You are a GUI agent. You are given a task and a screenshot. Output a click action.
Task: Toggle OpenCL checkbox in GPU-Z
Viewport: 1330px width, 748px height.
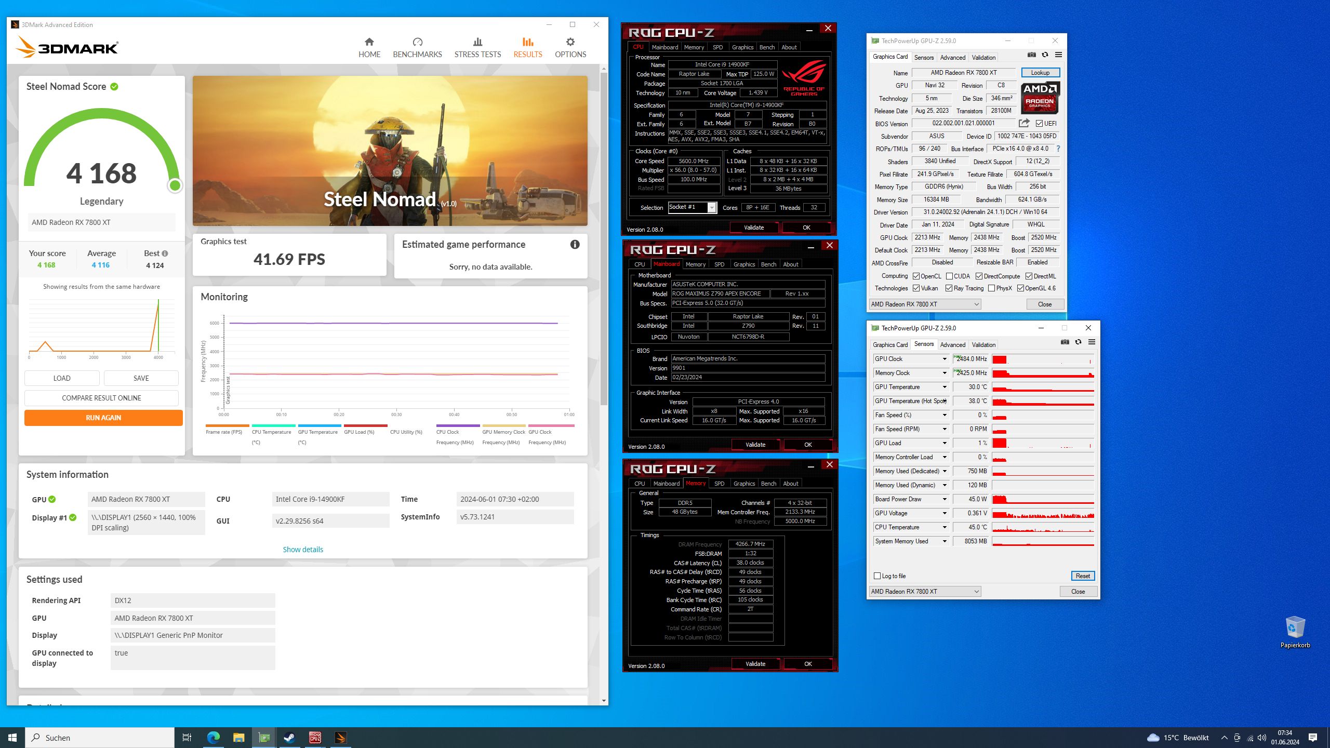[916, 276]
